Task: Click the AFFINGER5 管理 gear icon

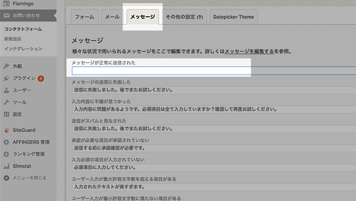Action: pos(6,142)
